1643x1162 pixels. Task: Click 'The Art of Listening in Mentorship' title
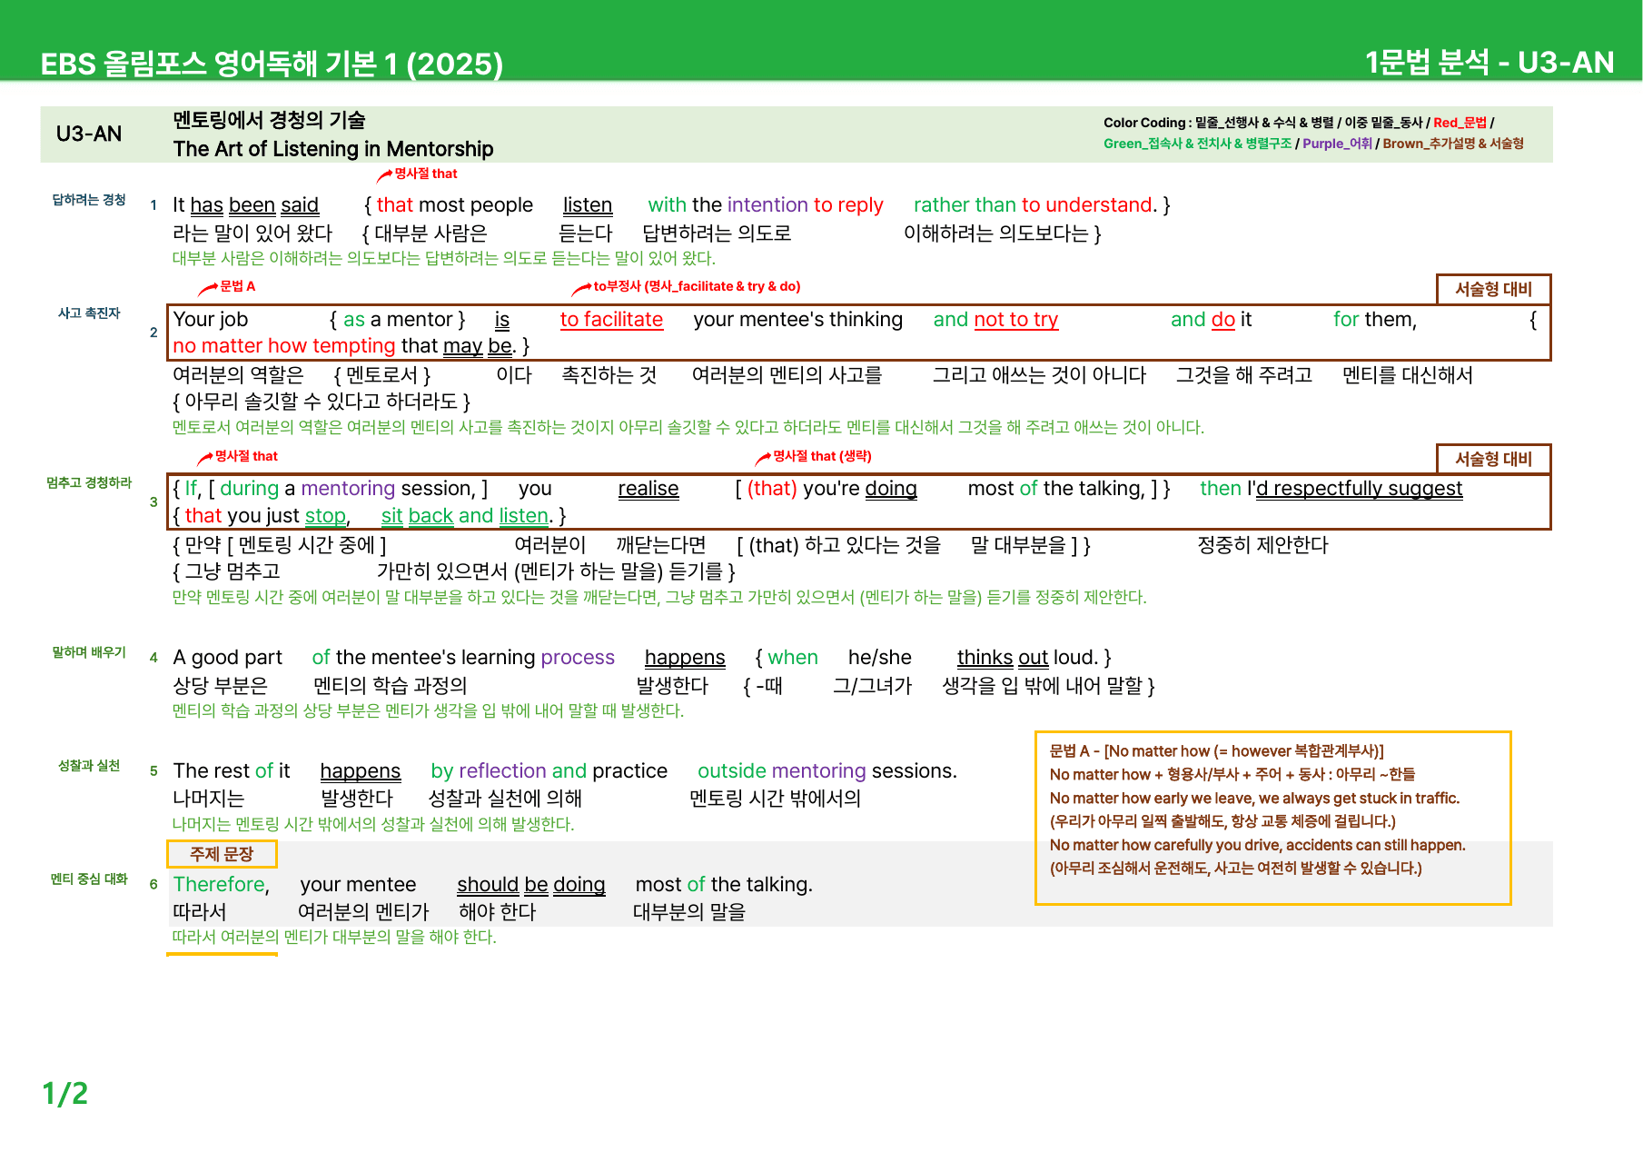click(333, 149)
